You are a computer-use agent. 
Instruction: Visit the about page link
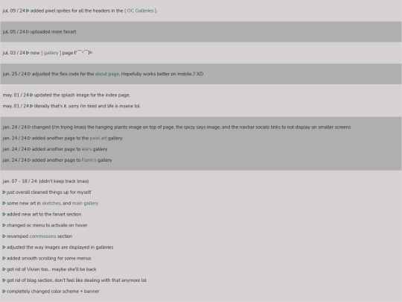pos(107,74)
